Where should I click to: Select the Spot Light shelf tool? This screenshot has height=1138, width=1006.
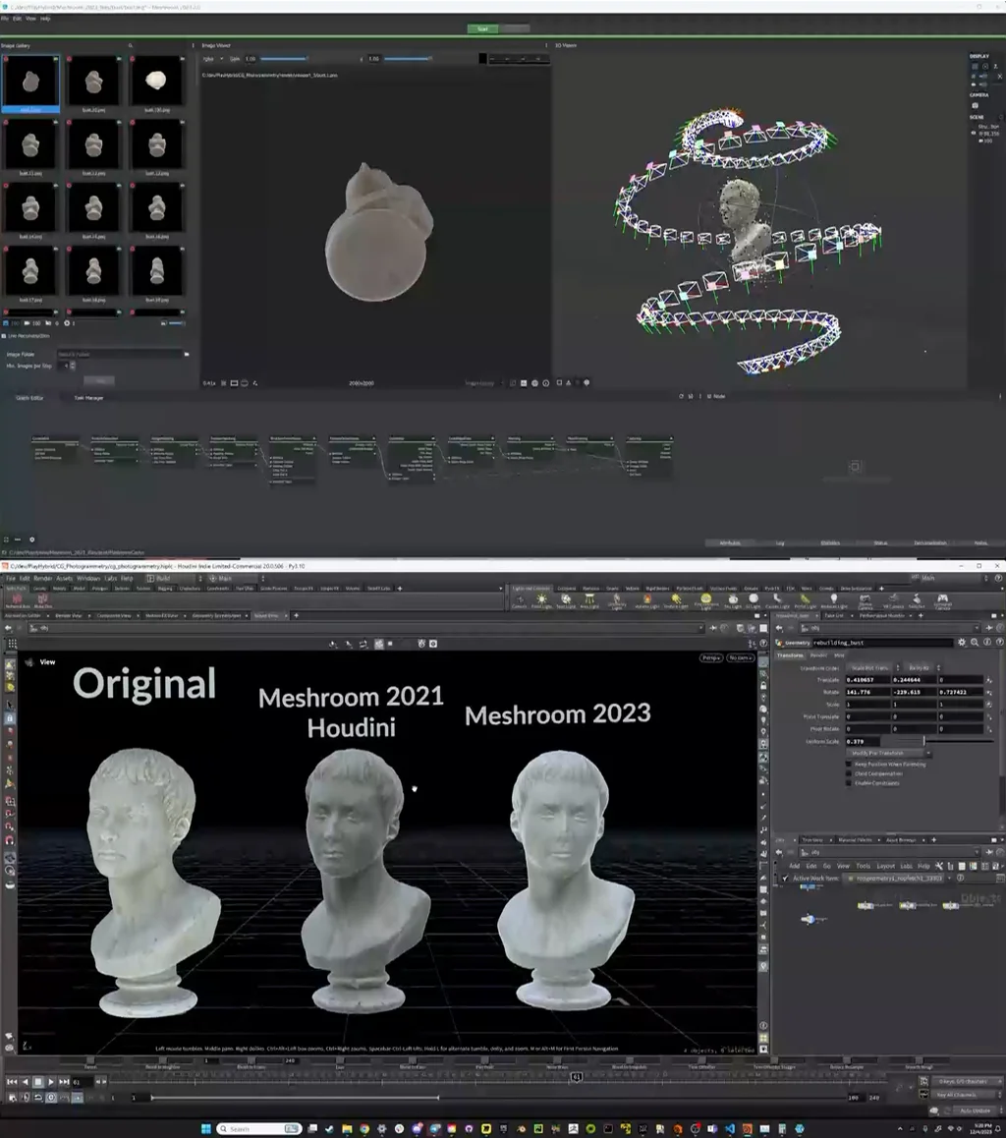(x=568, y=599)
